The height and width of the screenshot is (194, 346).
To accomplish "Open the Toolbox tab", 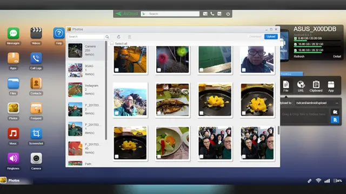I will pos(291,74).
